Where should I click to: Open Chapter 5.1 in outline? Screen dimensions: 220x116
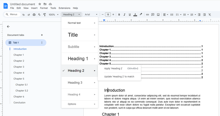pyautogui.click(x=22, y=85)
